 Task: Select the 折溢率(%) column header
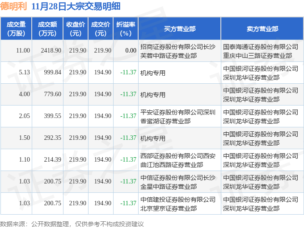(126, 29)
